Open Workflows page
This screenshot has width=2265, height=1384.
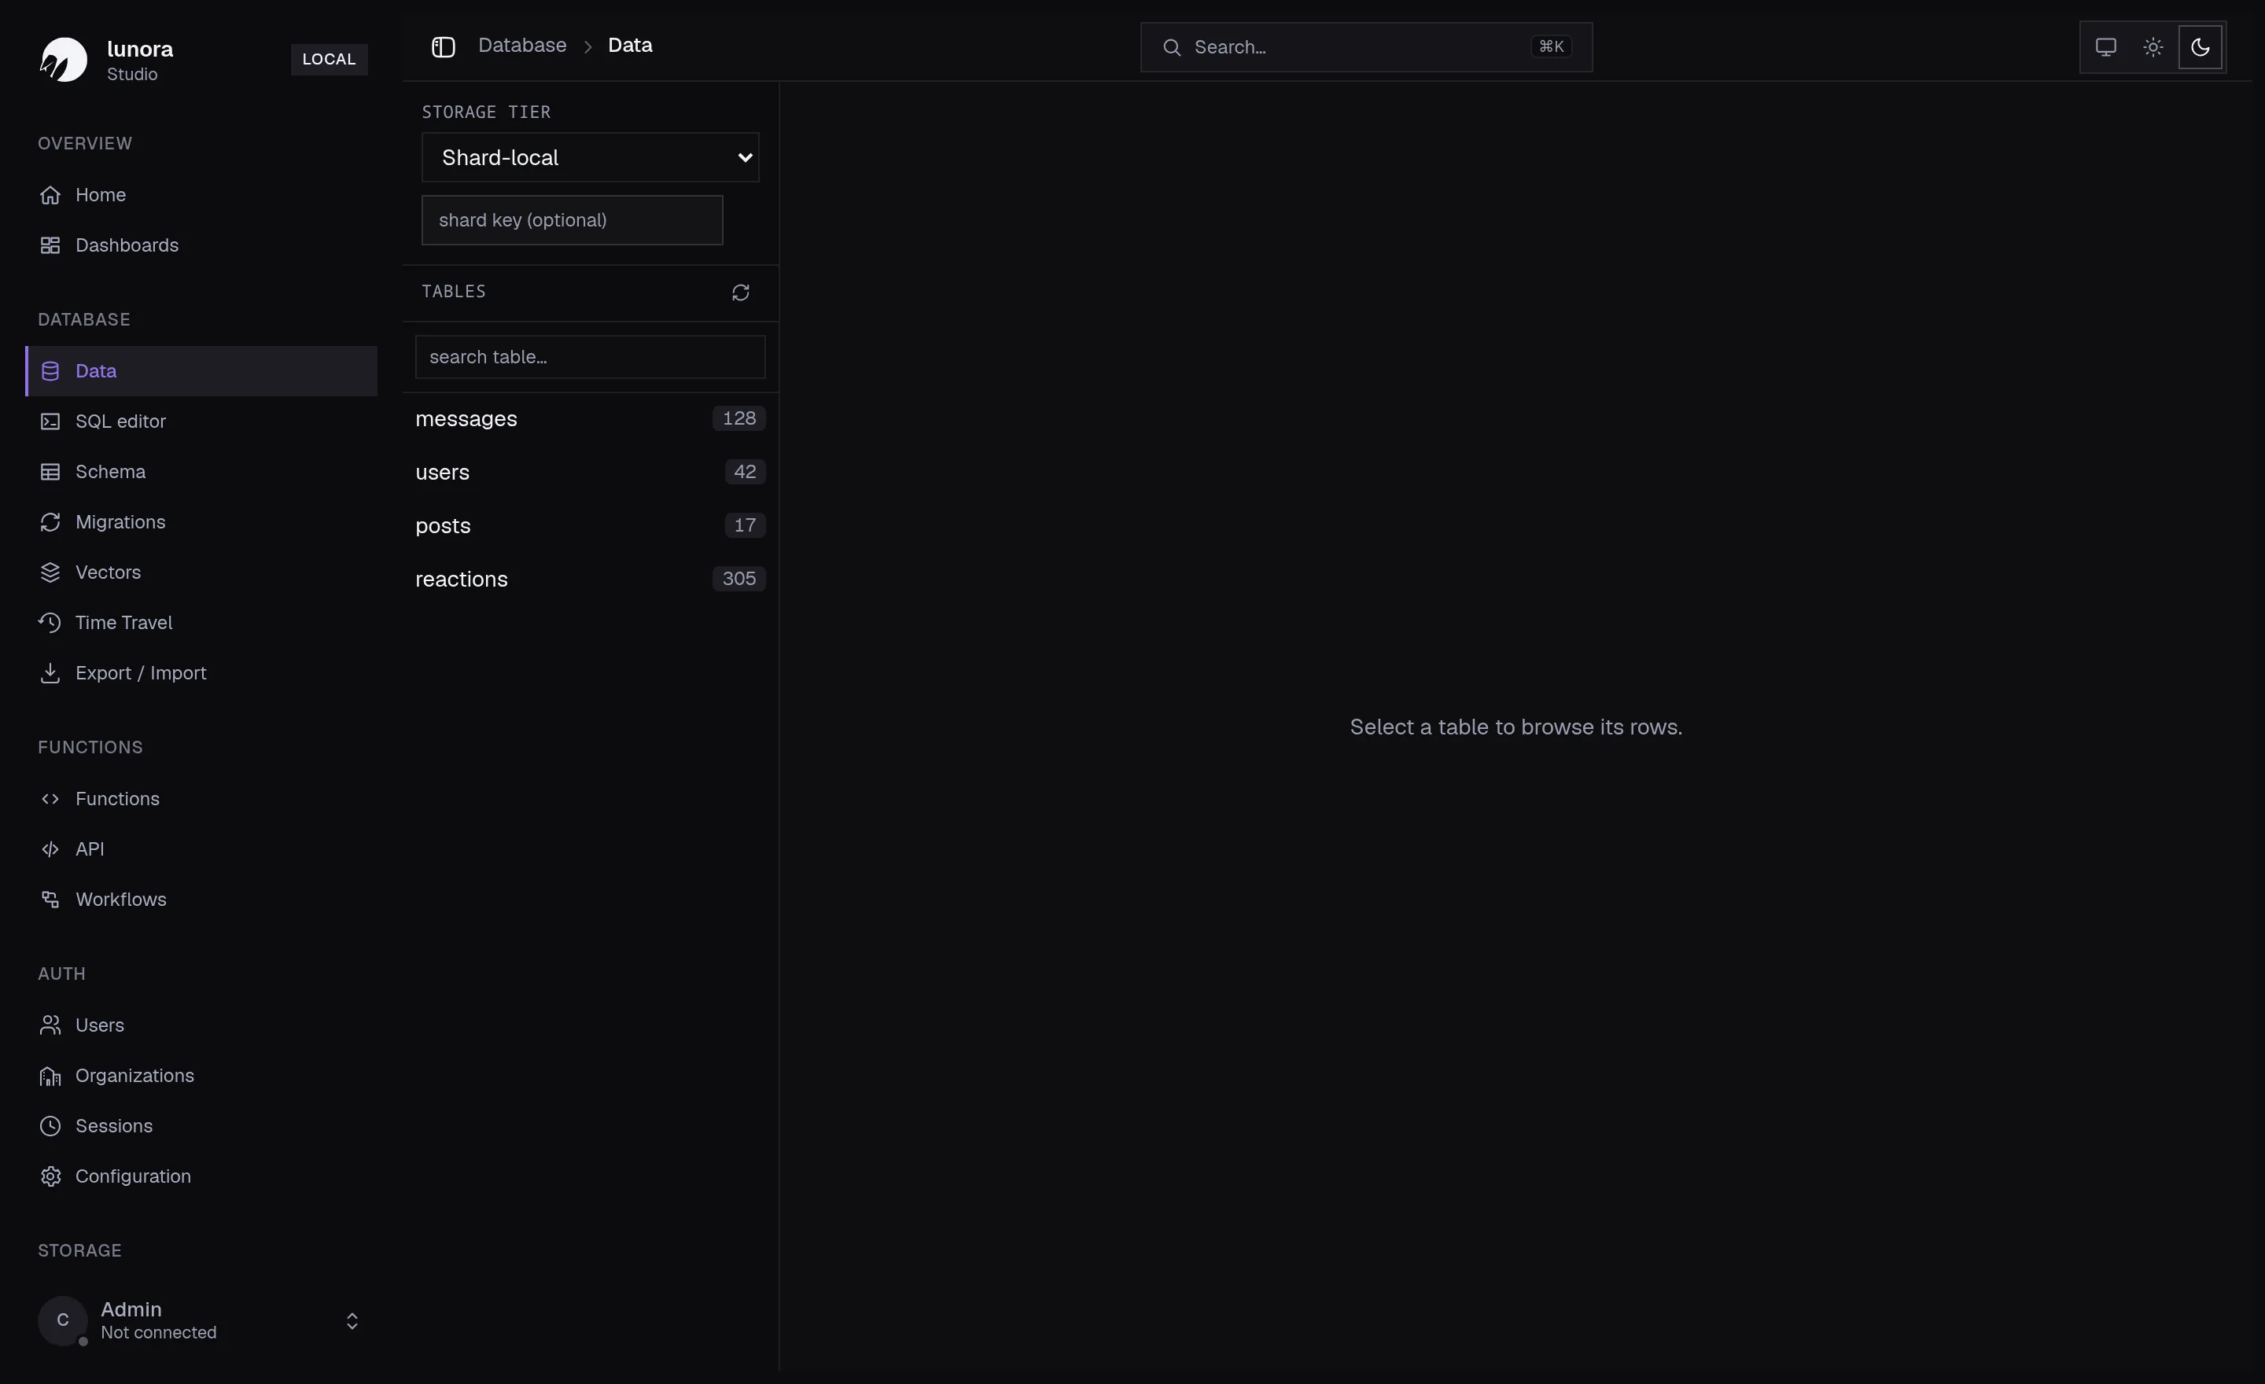click(x=201, y=900)
